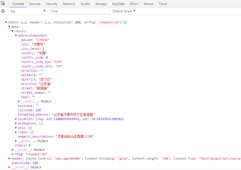Click the cityCode value 288
This screenshot has width=241, height=170.
point(38,110)
